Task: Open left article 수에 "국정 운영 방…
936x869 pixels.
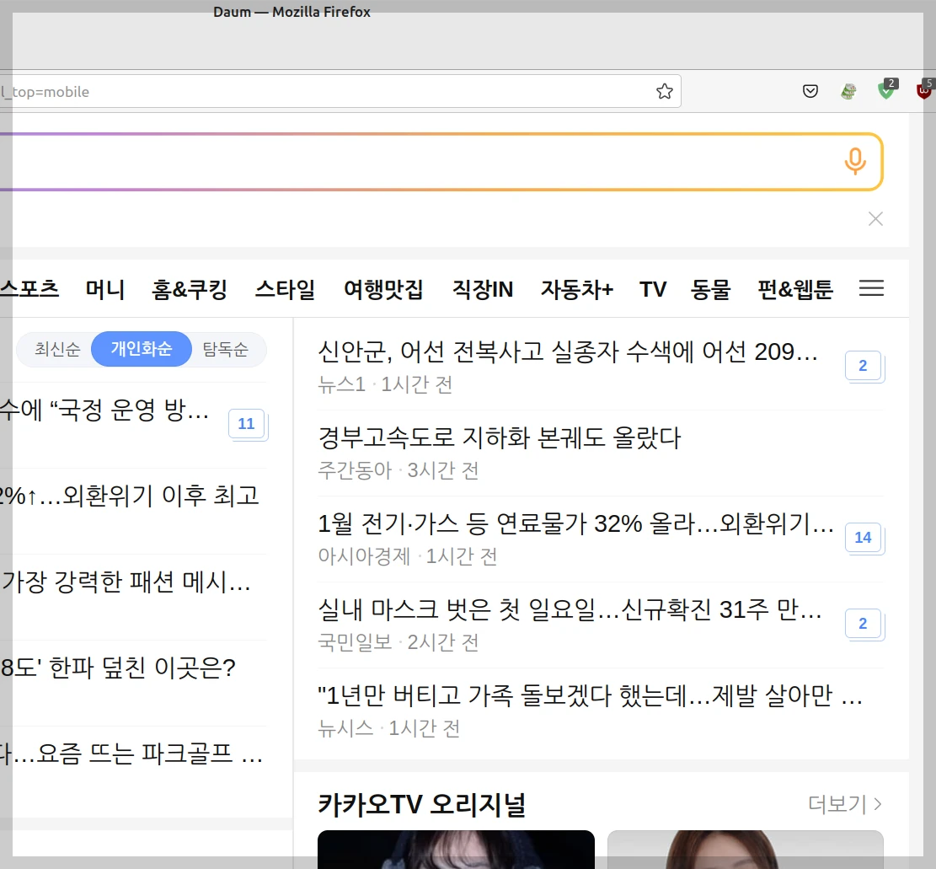Action: 104,410
